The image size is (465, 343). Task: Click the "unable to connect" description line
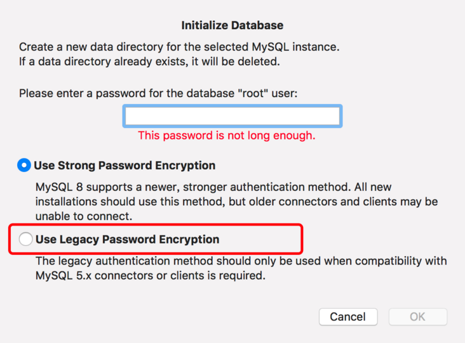83,216
